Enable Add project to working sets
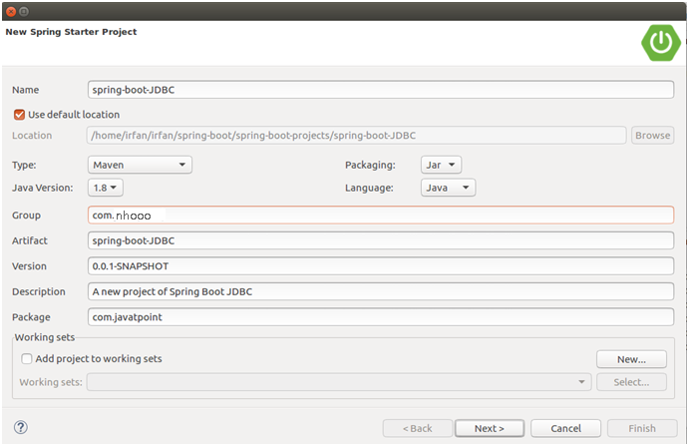Image resolution: width=689 pixels, height=446 pixels. [26, 358]
